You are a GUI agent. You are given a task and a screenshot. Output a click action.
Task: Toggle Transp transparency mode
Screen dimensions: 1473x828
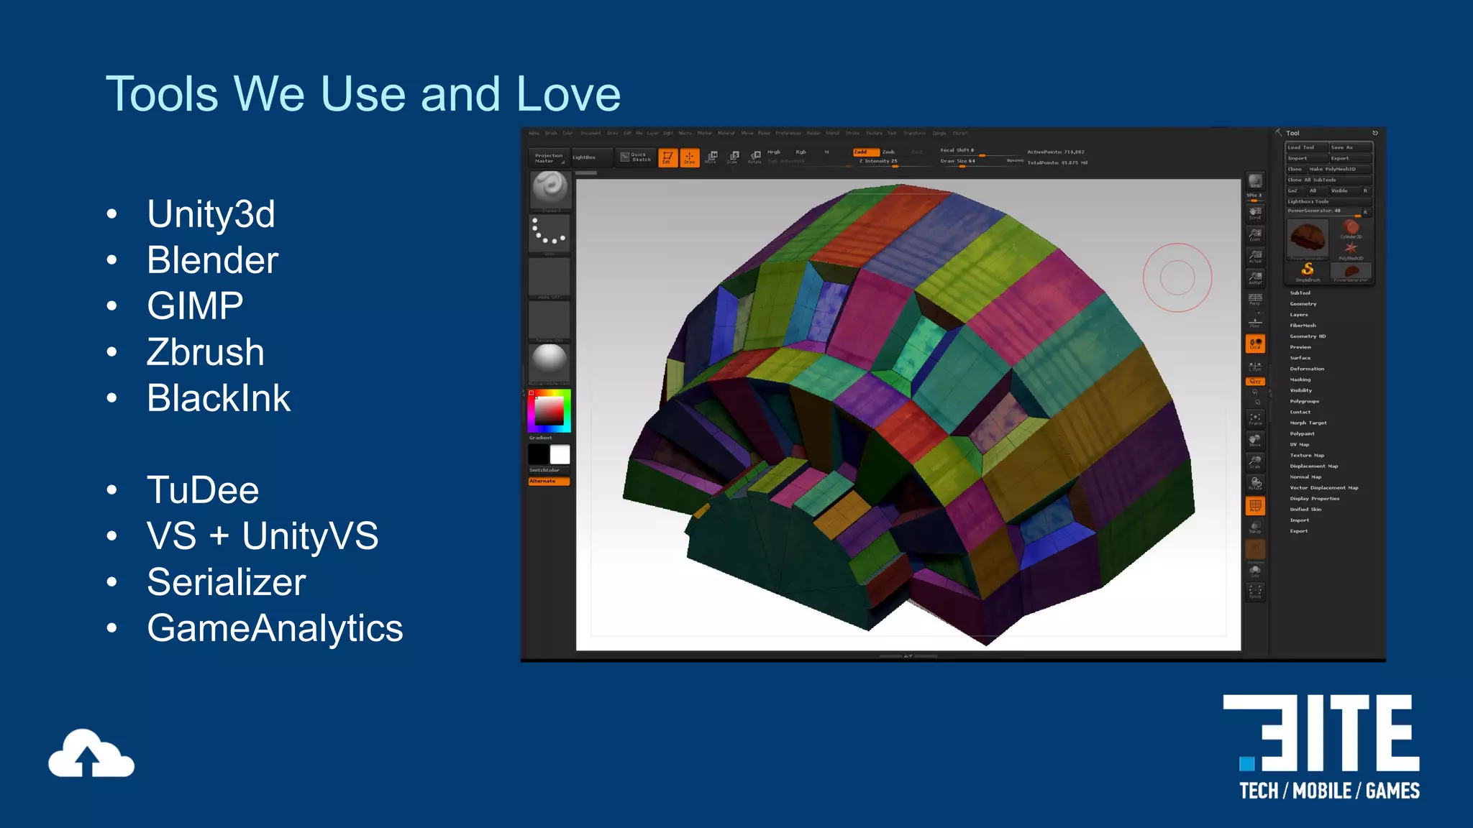(1255, 528)
